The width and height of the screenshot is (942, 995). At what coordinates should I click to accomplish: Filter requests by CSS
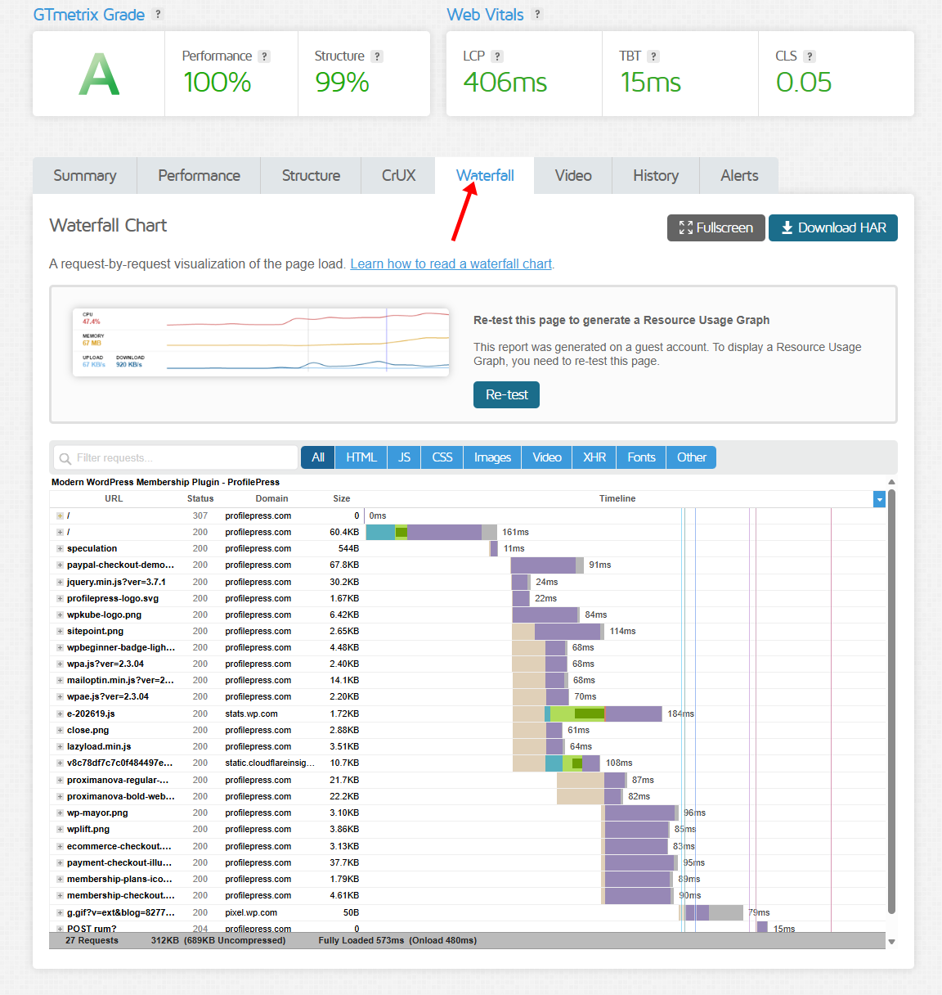442,457
